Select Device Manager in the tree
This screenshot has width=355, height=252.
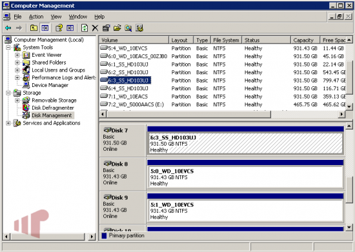tap(50, 85)
